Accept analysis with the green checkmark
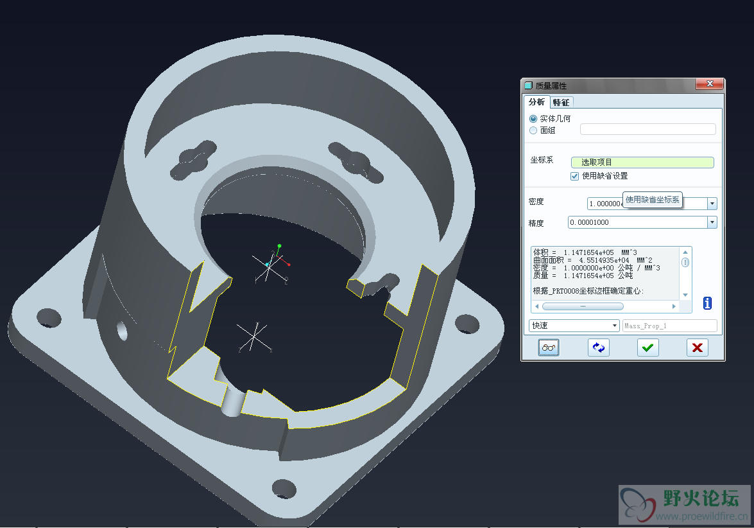Screen dimensions: 754x528 coord(647,348)
